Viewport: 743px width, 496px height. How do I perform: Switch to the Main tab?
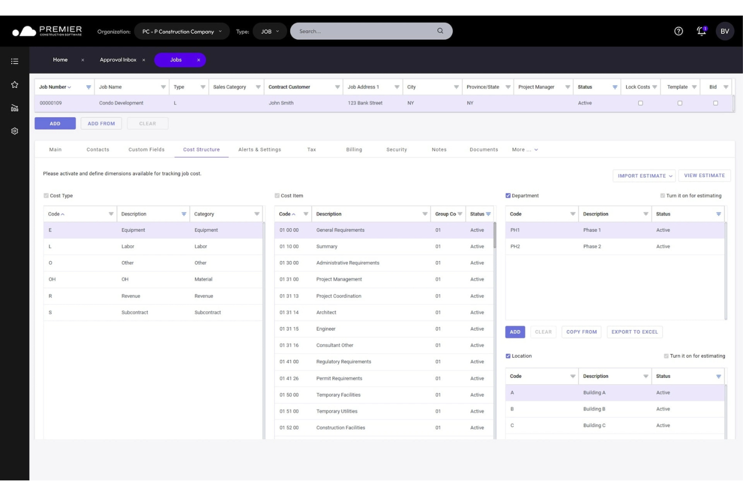[55, 150]
